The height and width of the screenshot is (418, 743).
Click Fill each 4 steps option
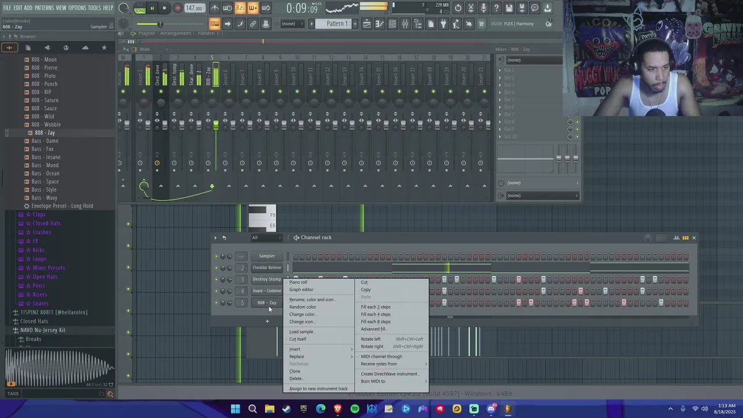click(376, 314)
